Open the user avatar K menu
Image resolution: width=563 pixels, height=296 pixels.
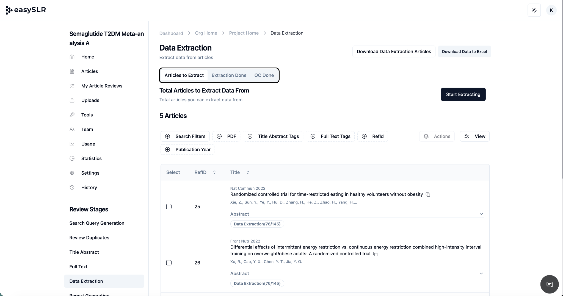tap(551, 10)
